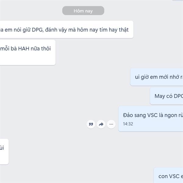Select the message mentioning 'giữ DPG, đánh vậy'
Image resolution: width=183 pixels, height=183 pixels.
point(66,29)
